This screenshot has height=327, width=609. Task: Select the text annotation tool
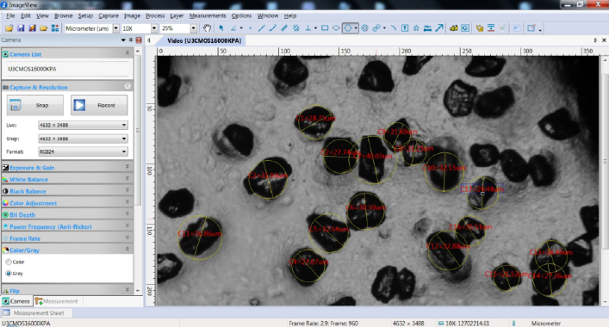(405, 28)
